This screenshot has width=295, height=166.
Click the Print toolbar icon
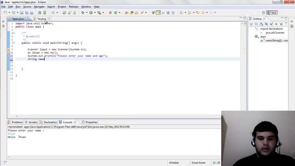pos(32,13)
